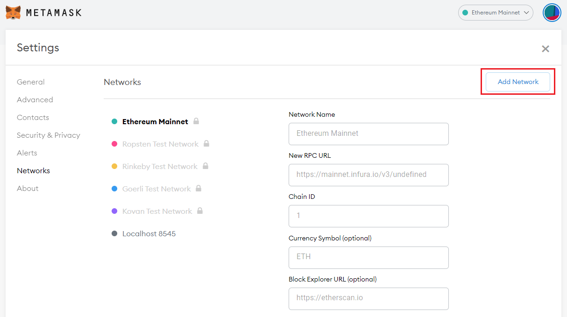Click the gray dot next to Localhost 8545

pos(114,233)
